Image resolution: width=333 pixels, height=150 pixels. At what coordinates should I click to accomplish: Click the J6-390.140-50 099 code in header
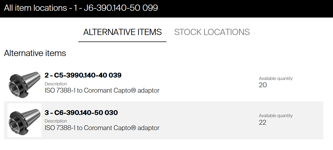click(121, 8)
